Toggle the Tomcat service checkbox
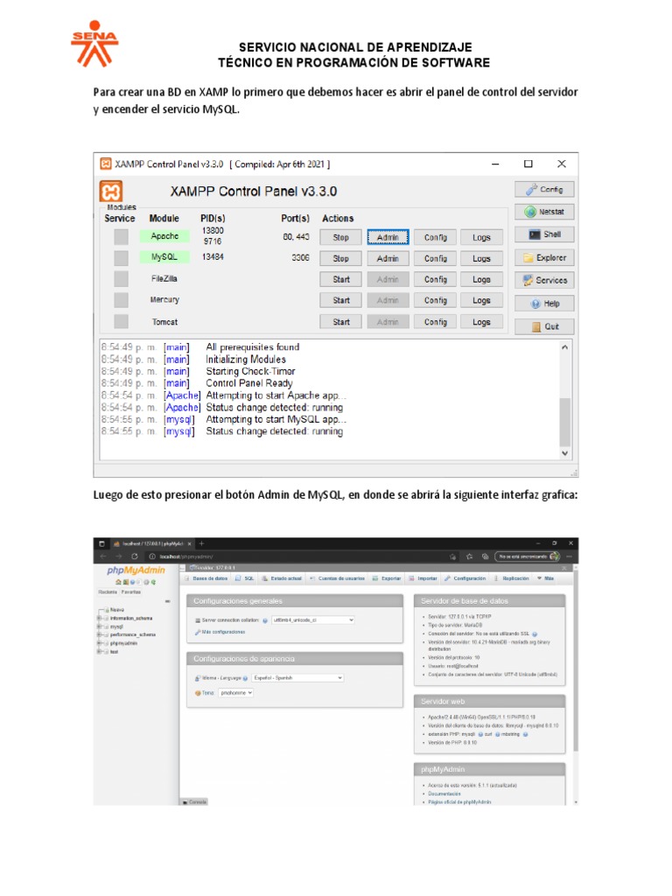This screenshot has height=896, width=672. (x=121, y=321)
